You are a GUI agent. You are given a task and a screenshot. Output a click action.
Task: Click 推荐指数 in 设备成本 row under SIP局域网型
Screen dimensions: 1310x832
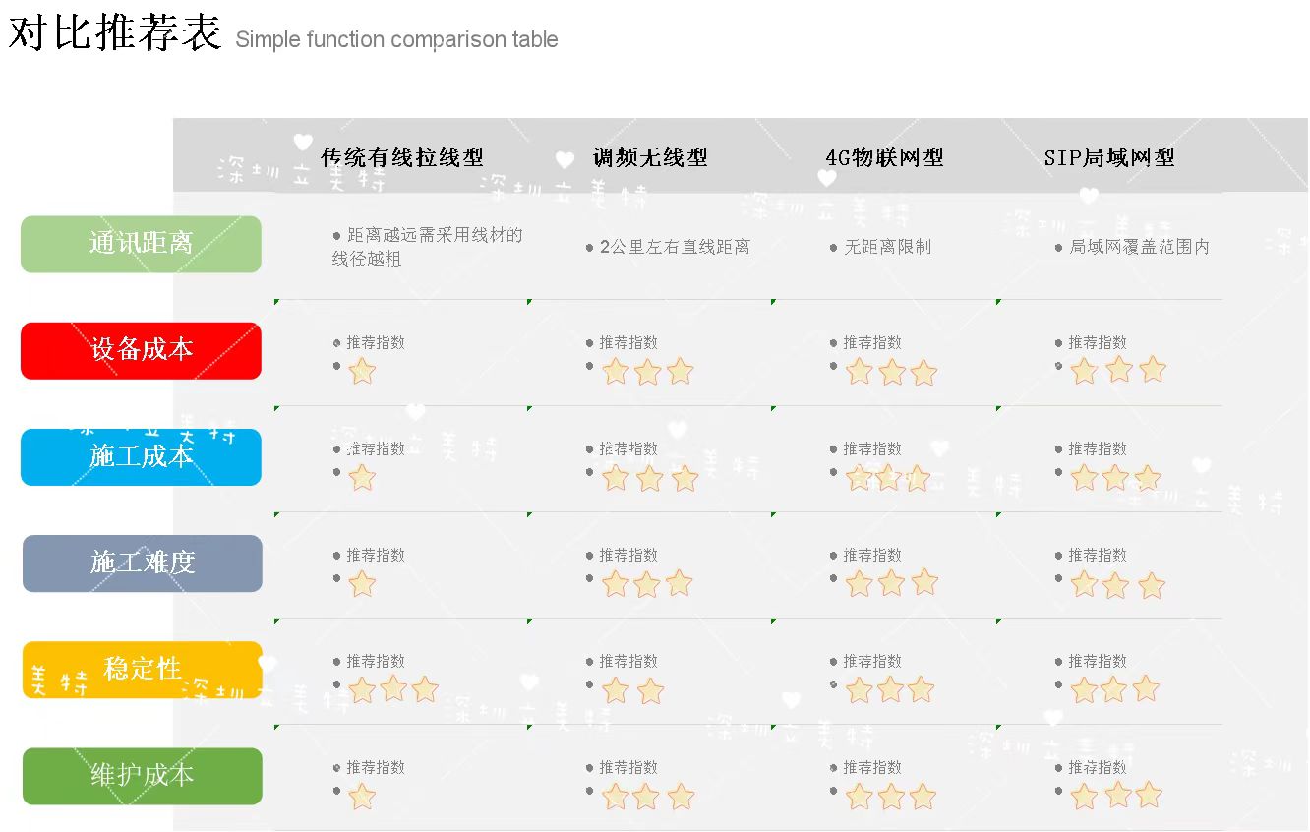coord(1098,342)
